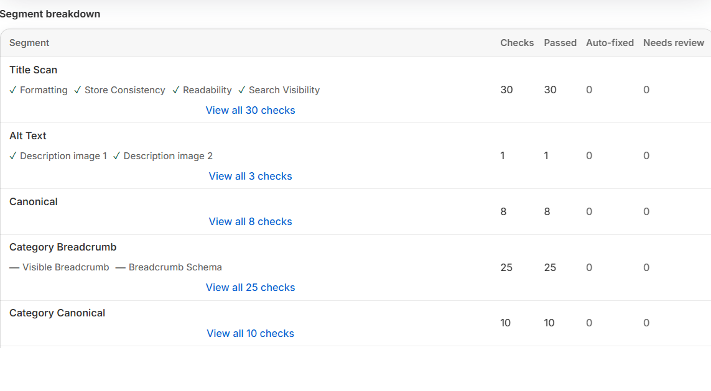The width and height of the screenshot is (711, 391).
Task: Click the Title Scan segment name
Action: [x=33, y=70]
